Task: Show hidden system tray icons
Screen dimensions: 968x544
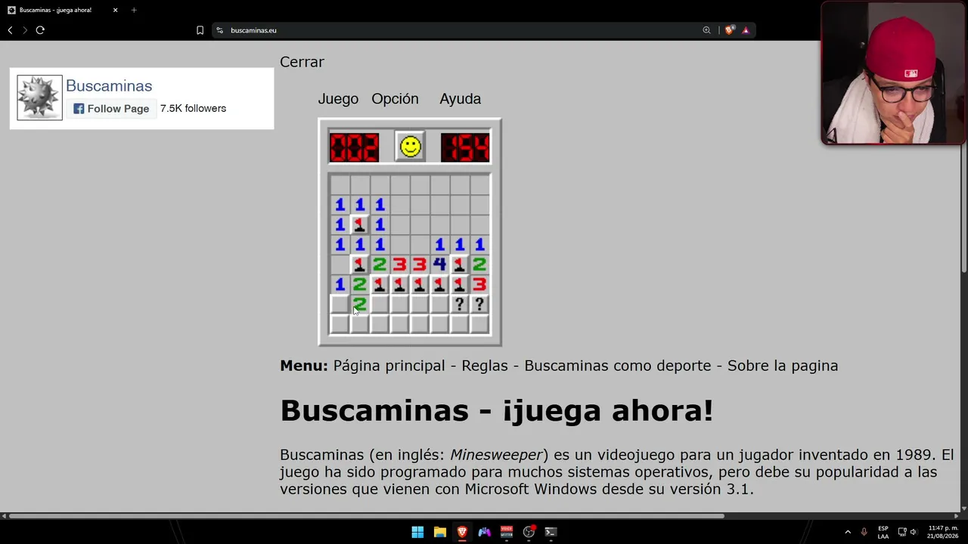Action: pyautogui.click(x=848, y=532)
